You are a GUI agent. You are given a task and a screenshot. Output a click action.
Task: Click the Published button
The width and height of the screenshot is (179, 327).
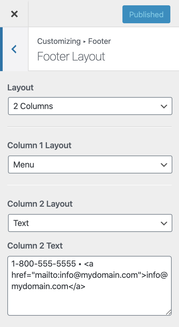click(146, 14)
